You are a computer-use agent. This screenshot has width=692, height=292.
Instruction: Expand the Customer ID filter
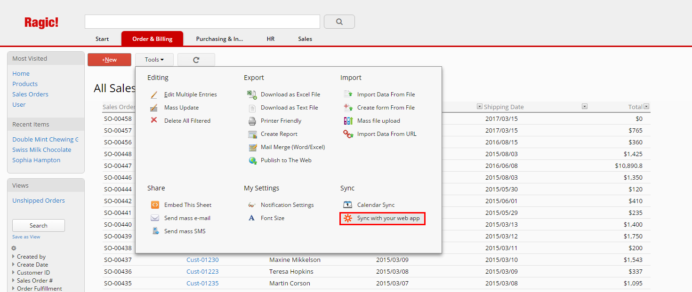(13, 273)
